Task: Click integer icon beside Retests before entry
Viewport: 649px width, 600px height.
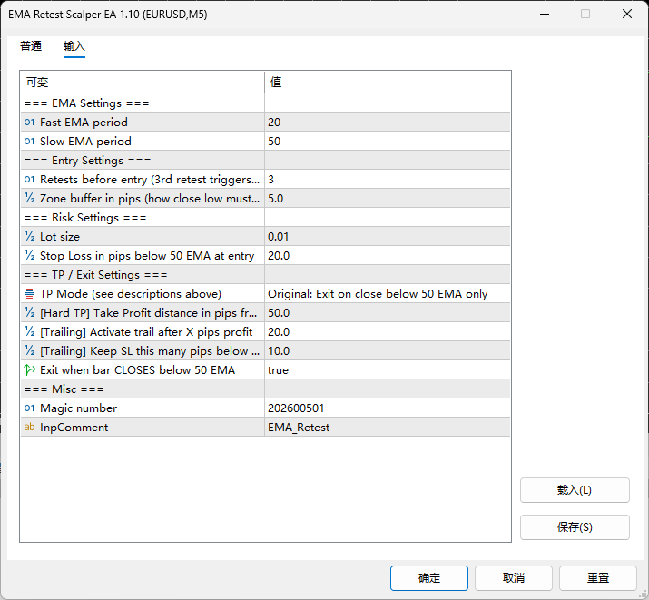Action: pos(29,179)
